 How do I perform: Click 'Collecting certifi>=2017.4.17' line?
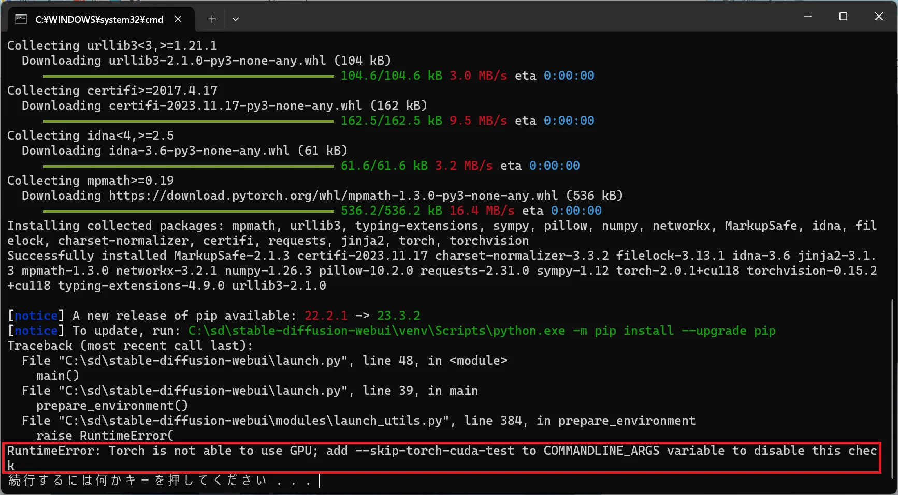coord(112,91)
